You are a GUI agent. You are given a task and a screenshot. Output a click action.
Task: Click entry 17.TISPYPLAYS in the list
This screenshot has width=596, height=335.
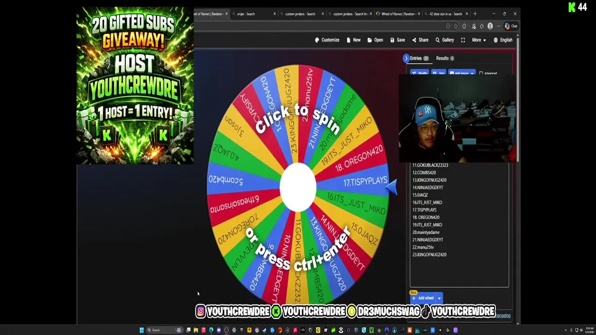coord(424,210)
